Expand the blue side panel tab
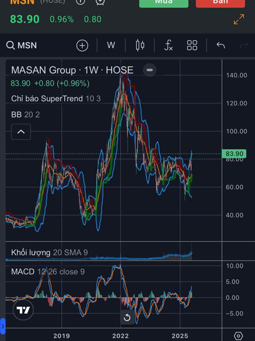255x341 pixels. 3,326
